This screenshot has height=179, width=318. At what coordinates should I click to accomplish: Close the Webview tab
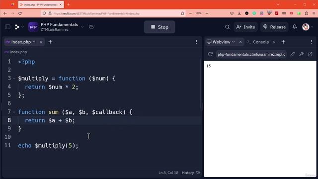coord(240,42)
